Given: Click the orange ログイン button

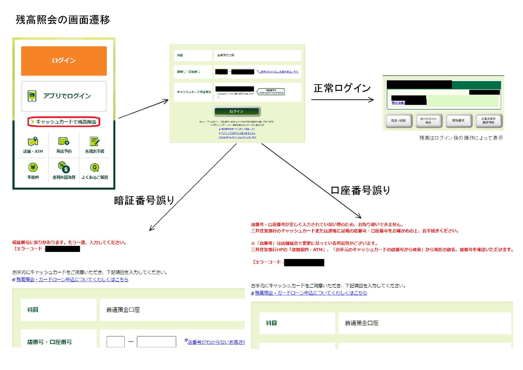Looking at the screenshot, I should click(64, 61).
